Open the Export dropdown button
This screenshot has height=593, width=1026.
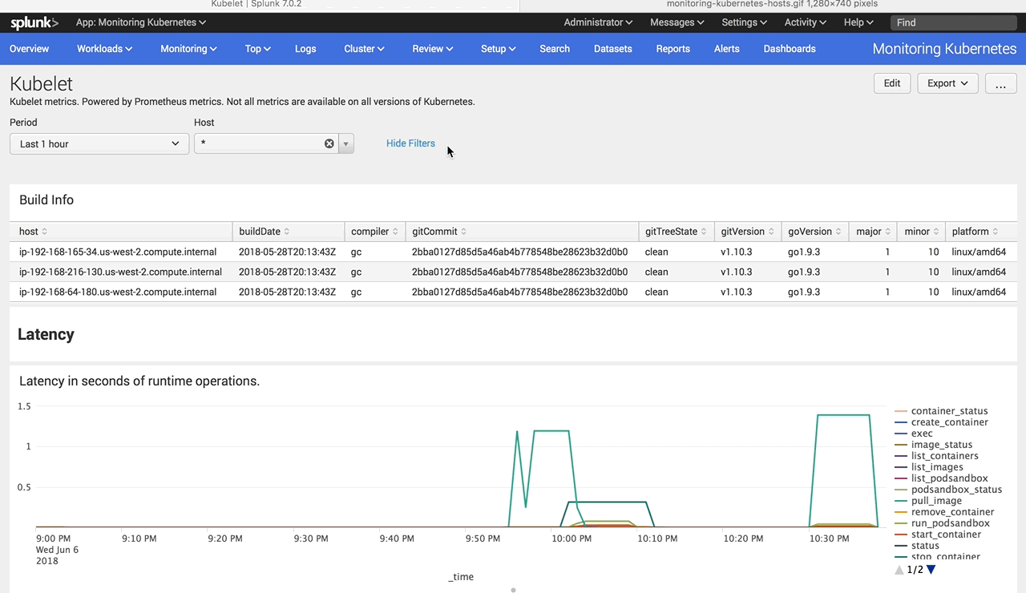pyautogui.click(x=947, y=83)
